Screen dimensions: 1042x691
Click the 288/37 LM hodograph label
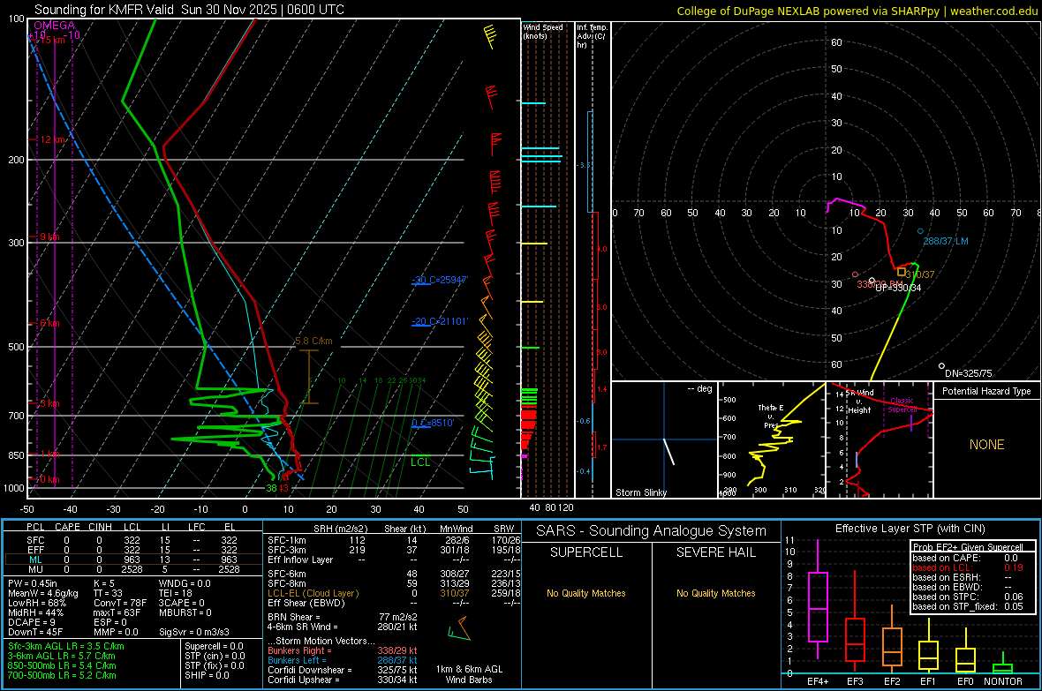click(x=946, y=241)
